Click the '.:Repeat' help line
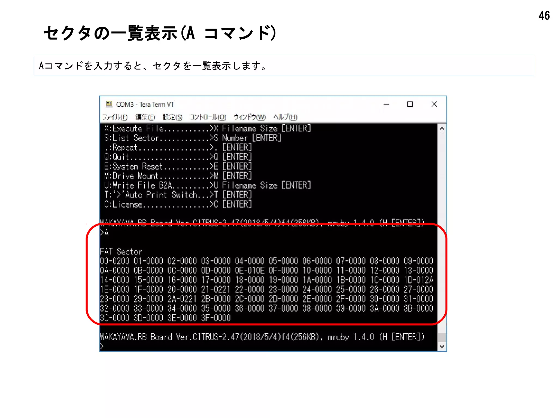 (x=178, y=147)
